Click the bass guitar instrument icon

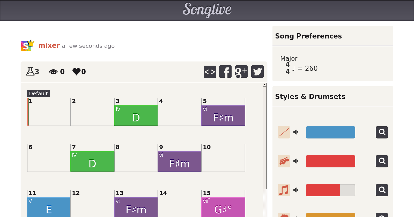point(284,161)
